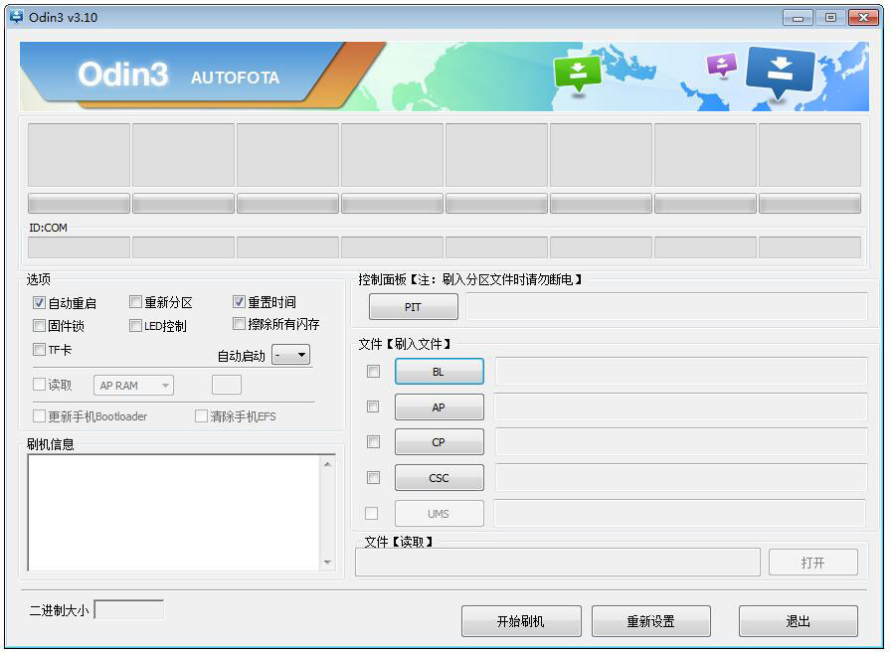
Task: Click 开始刷机 to start flashing
Action: click(521, 621)
